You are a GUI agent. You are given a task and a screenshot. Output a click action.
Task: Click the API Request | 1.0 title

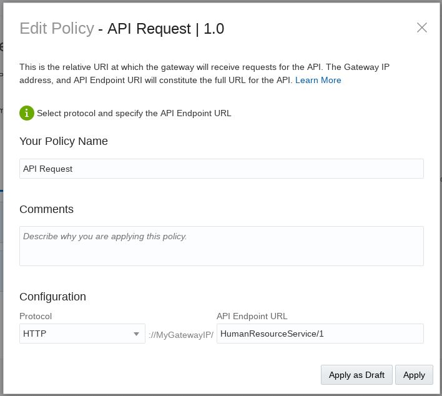pyautogui.click(x=165, y=29)
